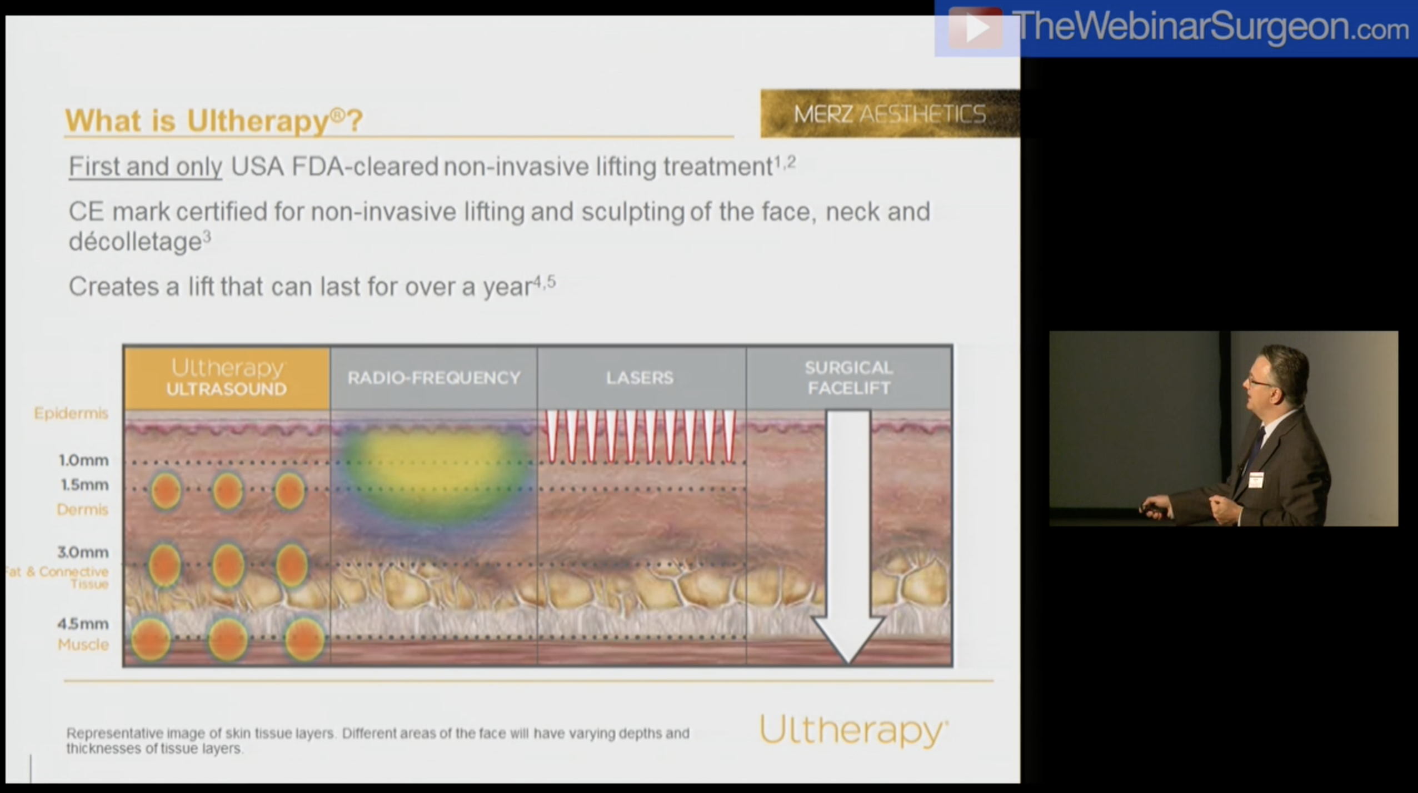Expand the 1.0mm depth marker row
This screenshot has width=1418, height=793.
[83, 460]
